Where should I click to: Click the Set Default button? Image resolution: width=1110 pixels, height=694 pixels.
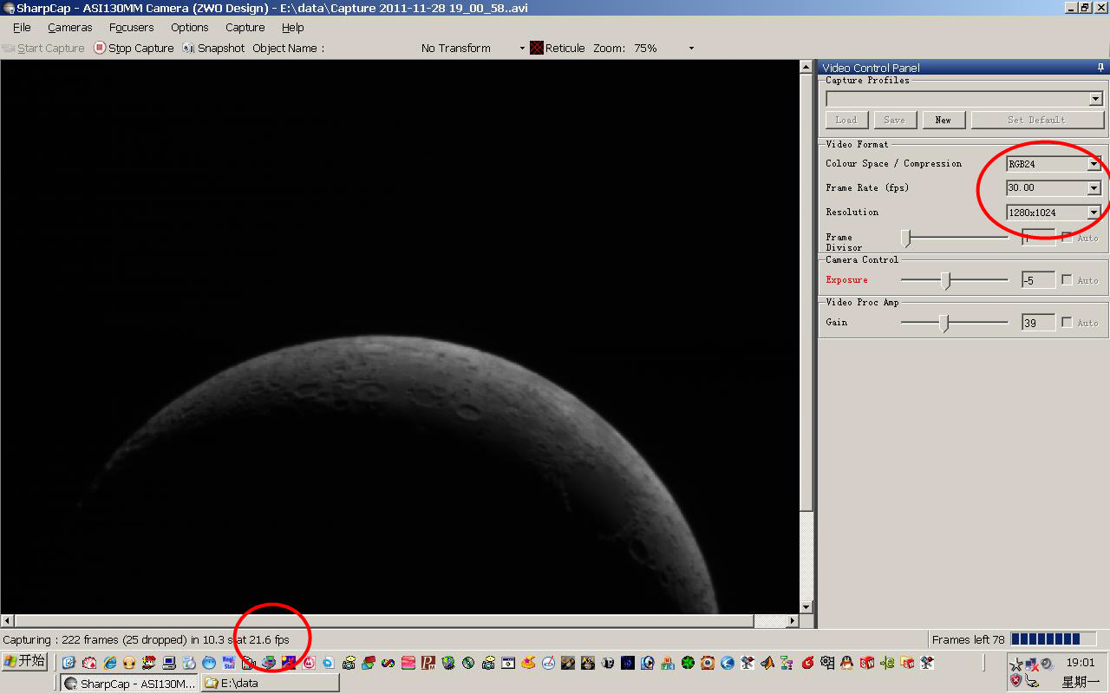(x=1037, y=120)
